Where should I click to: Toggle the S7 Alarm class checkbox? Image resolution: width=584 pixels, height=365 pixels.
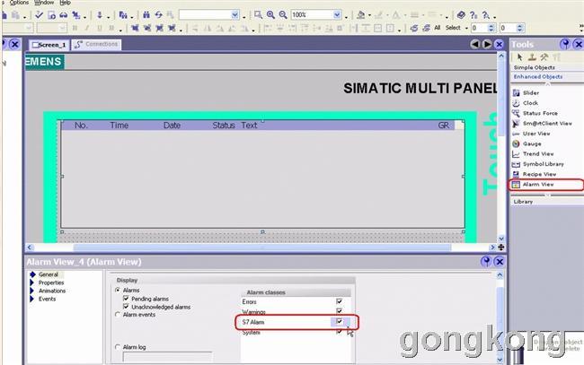(339, 322)
